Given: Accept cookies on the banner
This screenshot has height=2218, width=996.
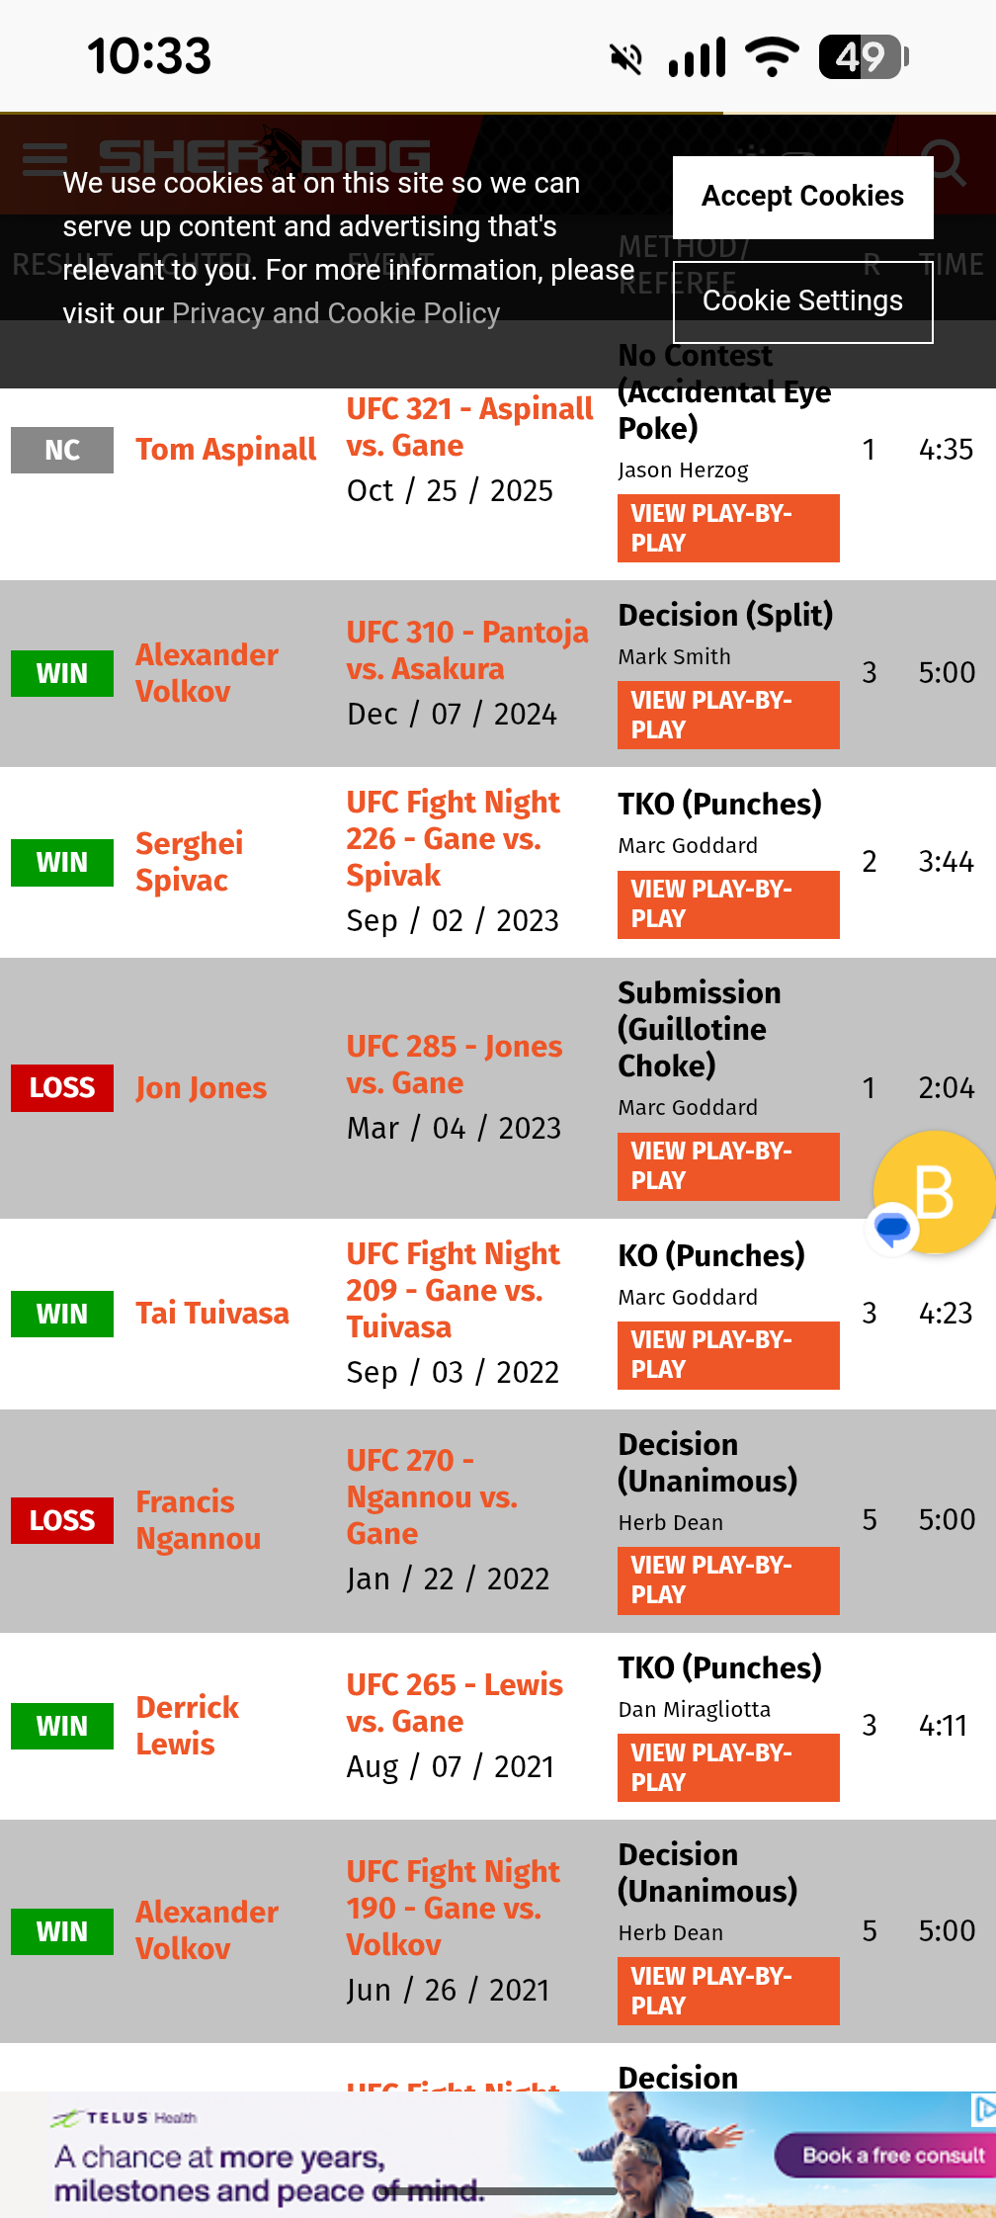Looking at the screenshot, I should tap(802, 197).
